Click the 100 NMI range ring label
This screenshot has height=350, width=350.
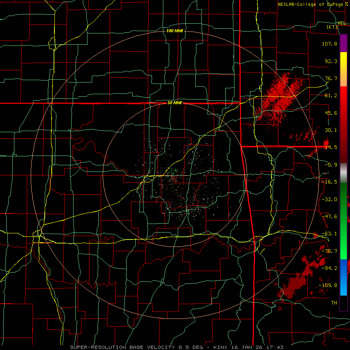175,31
